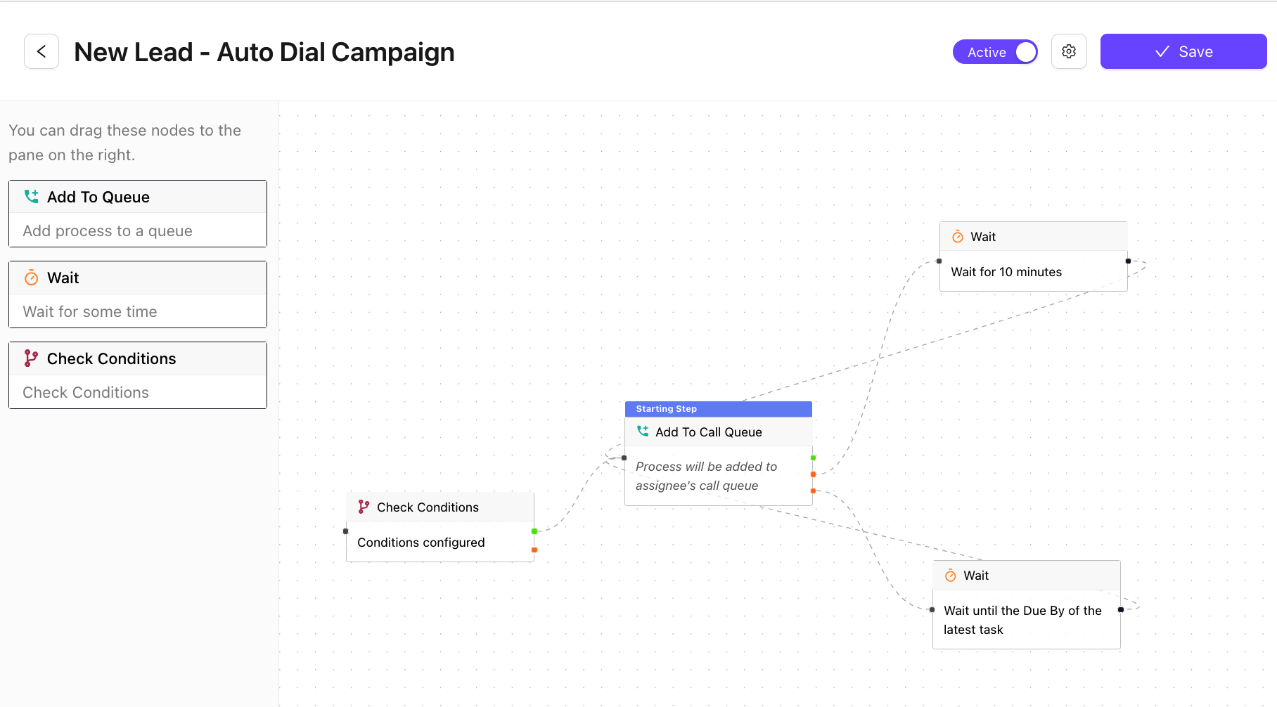Viewport: 1277px width, 707px height.
Task: Click orange output handle on Check Conditions node
Action: pyautogui.click(x=534, y=550)
